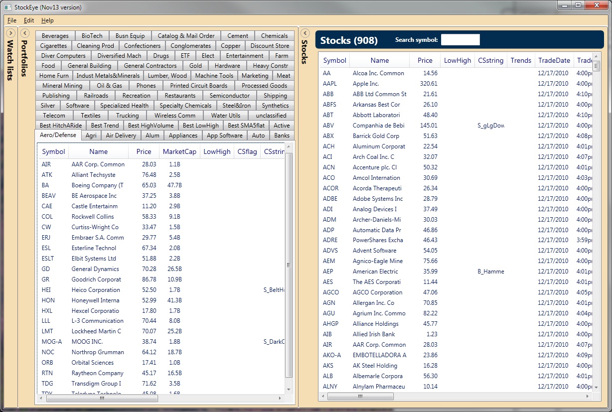Screen dimensions: 612x412
Task: Switch to the Air Delivery tab
Action: (121, 136)
